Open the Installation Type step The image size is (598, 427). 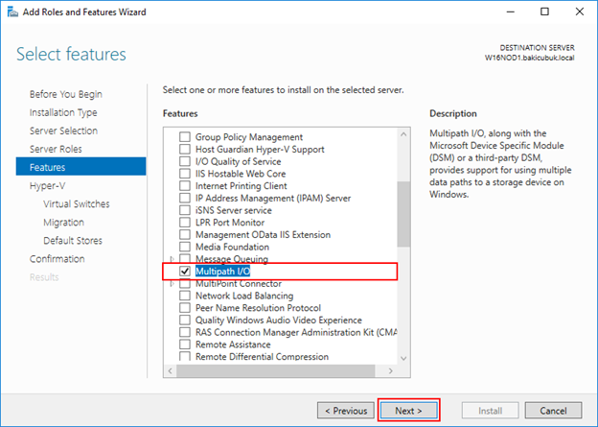pyautogui.click(x=63, y=112)
